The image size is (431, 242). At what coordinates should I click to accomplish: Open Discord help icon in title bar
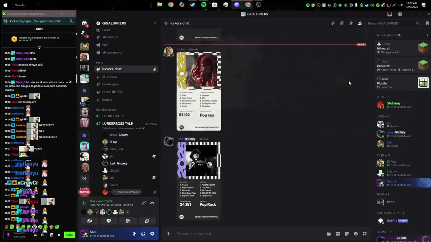[400, 14]
